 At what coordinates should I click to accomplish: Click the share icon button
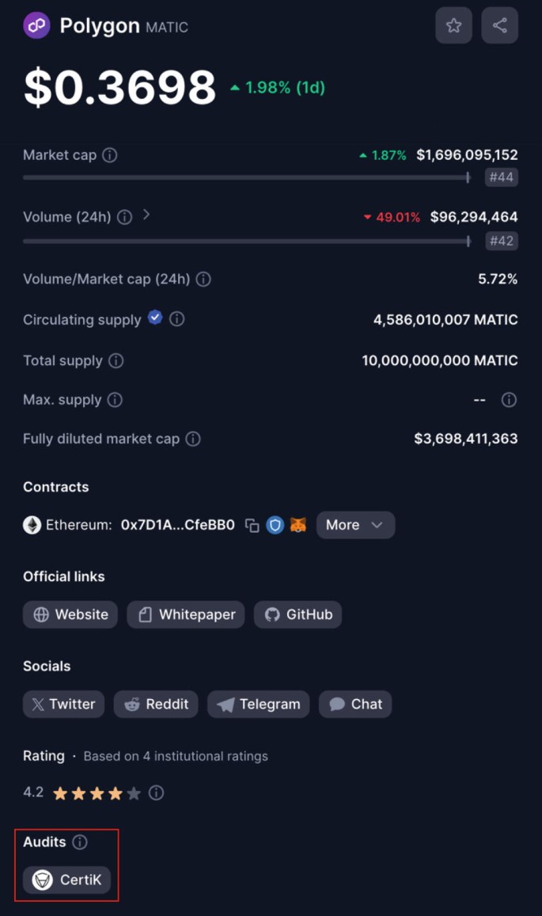pos(499,25)
